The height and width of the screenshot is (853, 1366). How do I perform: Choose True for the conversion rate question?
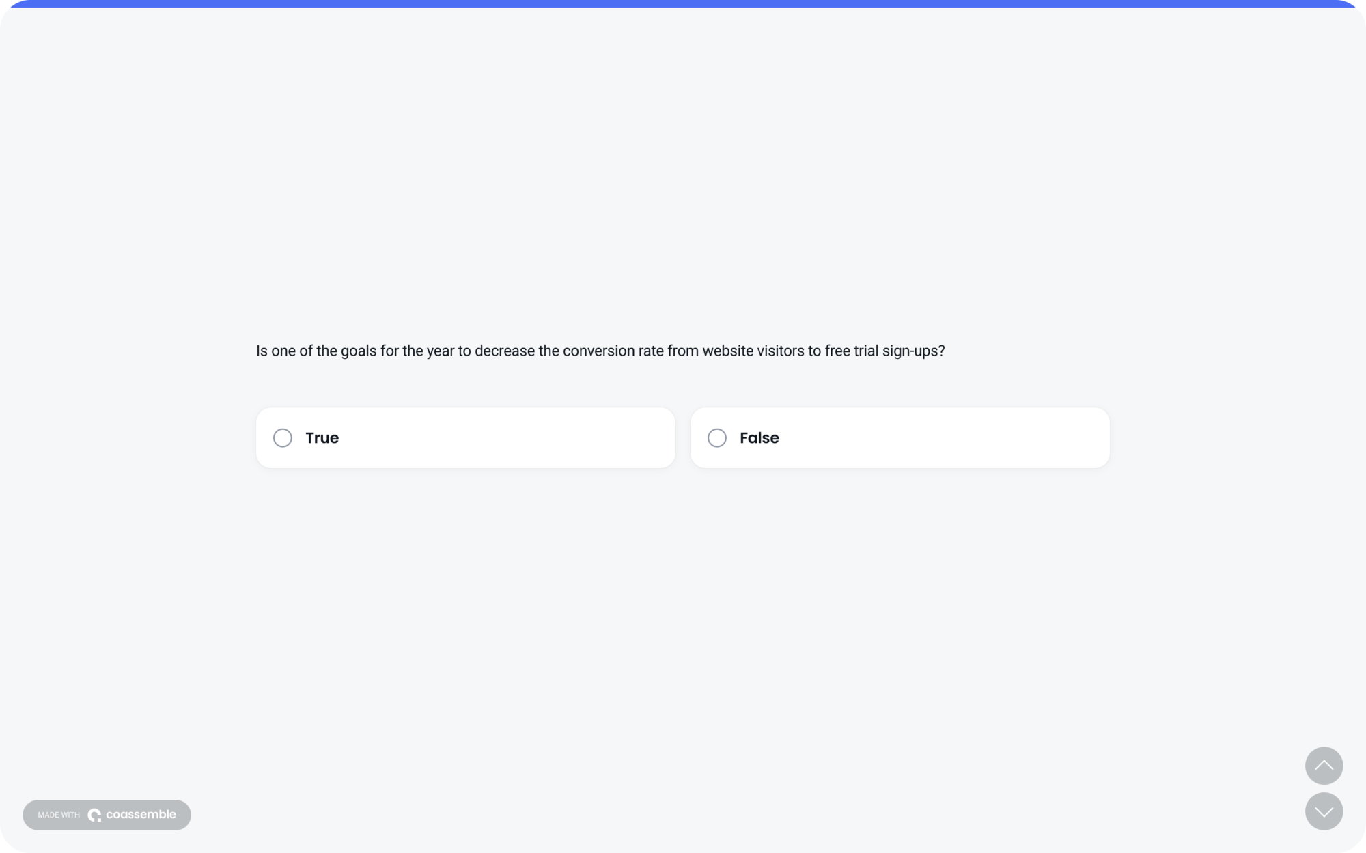(x=465, y=437)
